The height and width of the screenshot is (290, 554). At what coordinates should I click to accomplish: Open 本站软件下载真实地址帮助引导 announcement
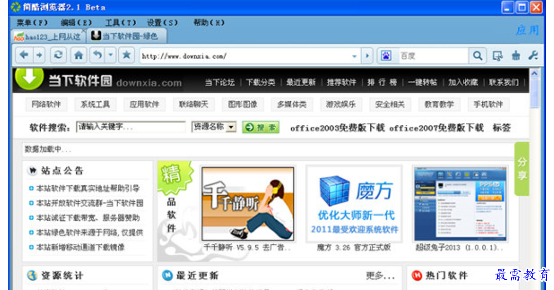click(x=88, y=188)
